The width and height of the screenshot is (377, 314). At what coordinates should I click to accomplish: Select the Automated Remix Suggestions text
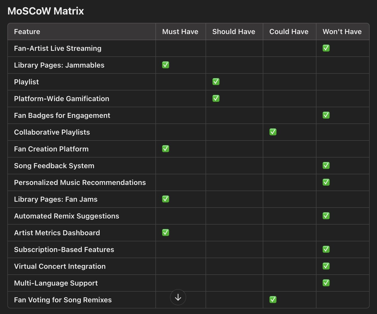67,216
